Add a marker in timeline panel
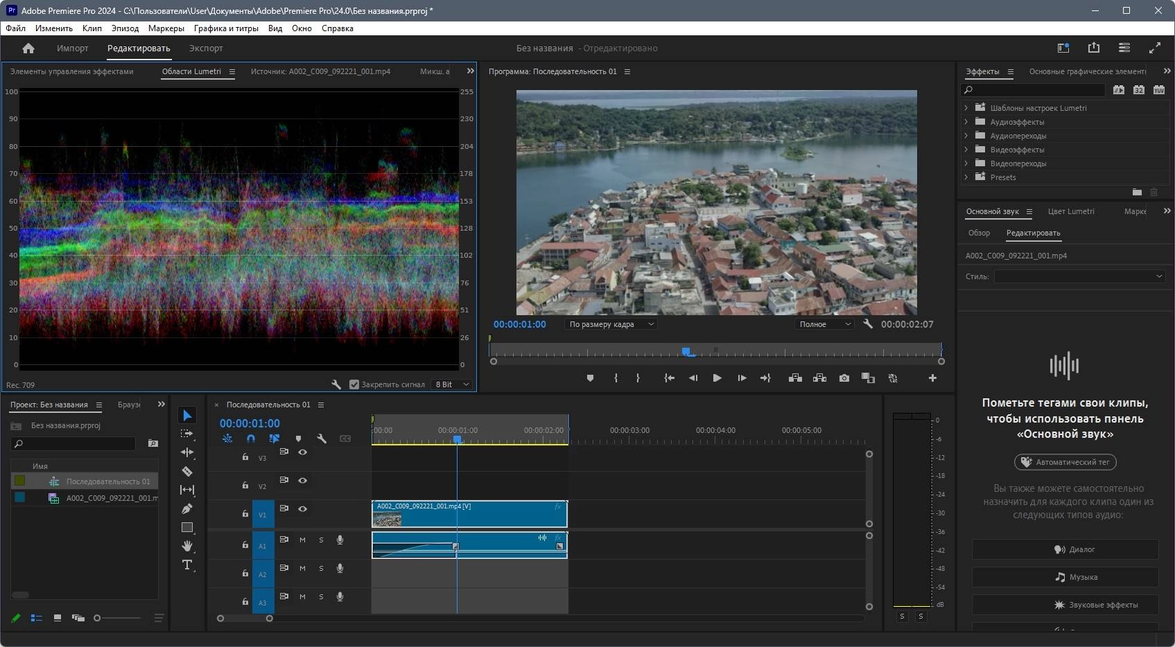 (x=298, y=438)
